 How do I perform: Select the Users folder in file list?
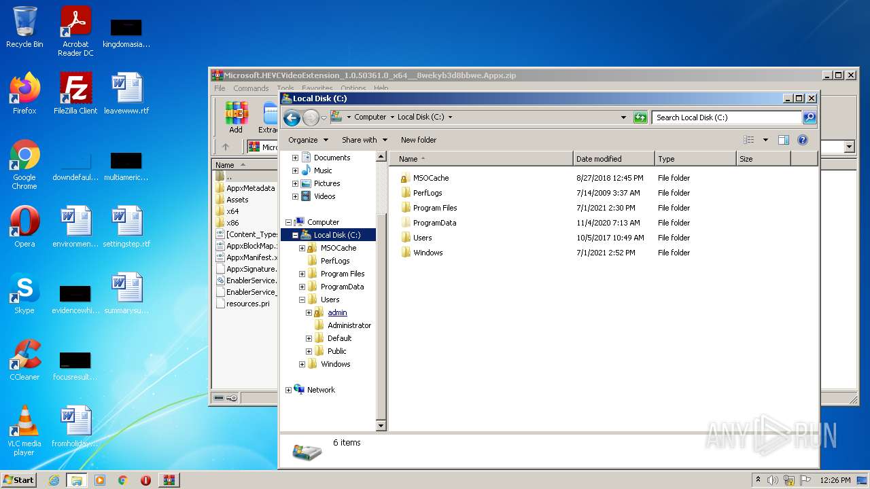click(545, 238)
